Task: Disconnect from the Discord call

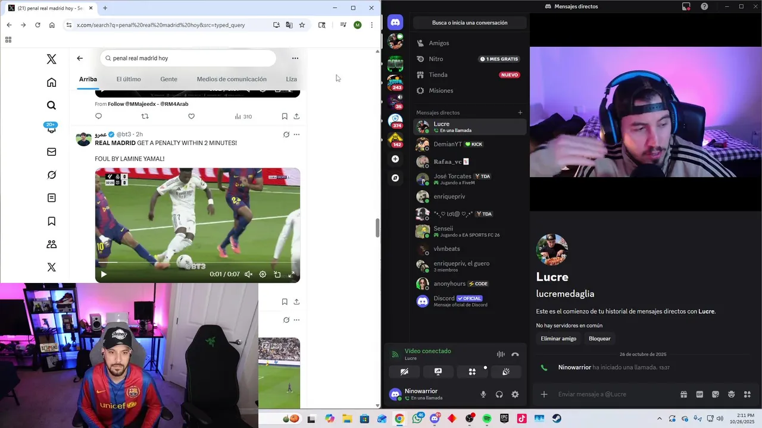Action: tap(515, 354)
